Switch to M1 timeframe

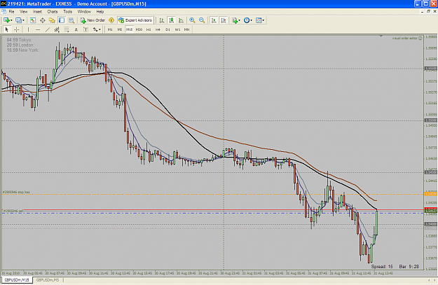click(x=110, y=29)
